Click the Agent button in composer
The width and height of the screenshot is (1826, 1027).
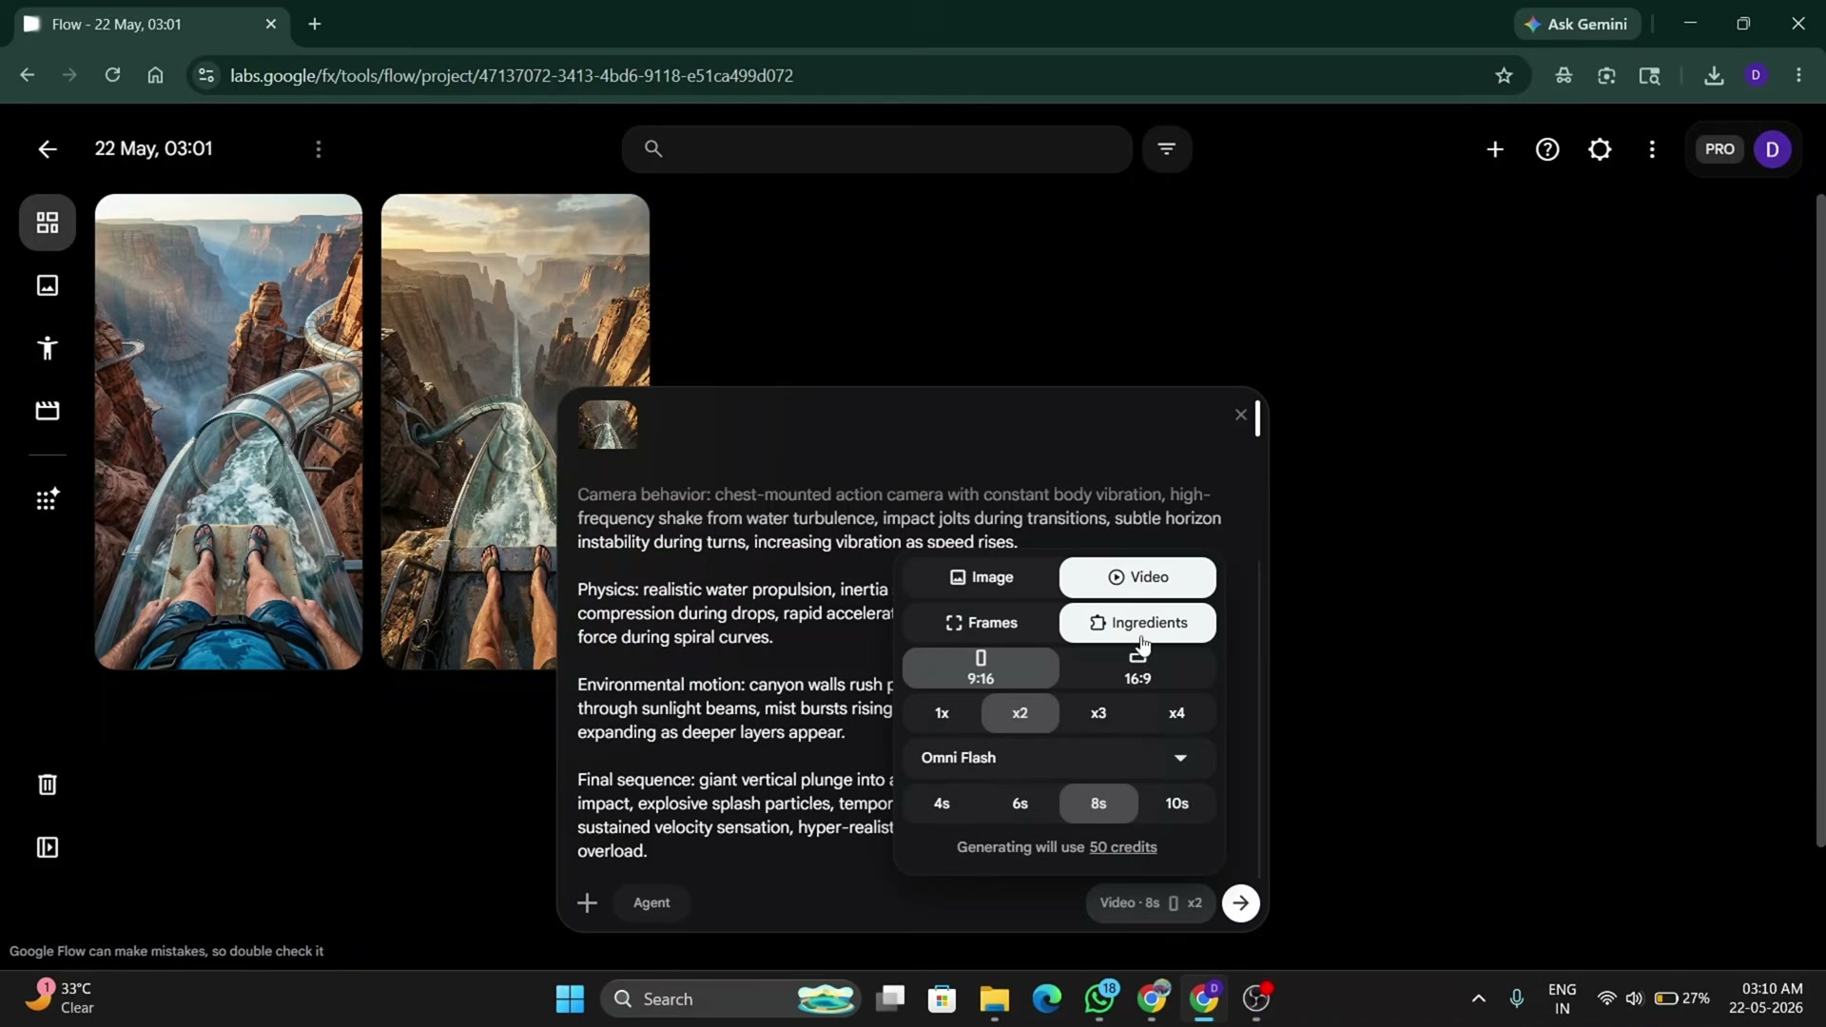click(x=651, y=903)
